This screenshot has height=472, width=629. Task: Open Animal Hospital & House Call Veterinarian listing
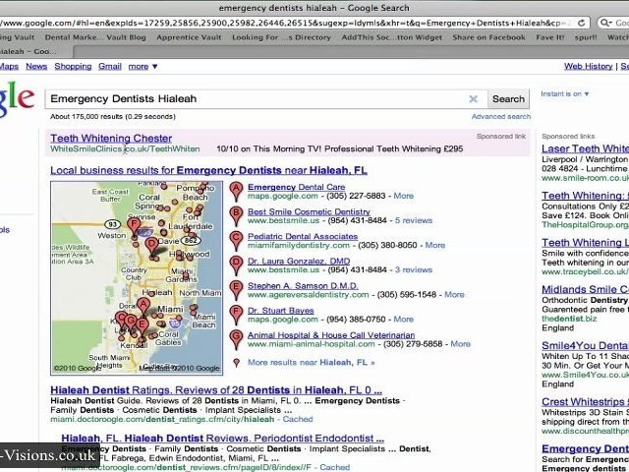(331, 335)
